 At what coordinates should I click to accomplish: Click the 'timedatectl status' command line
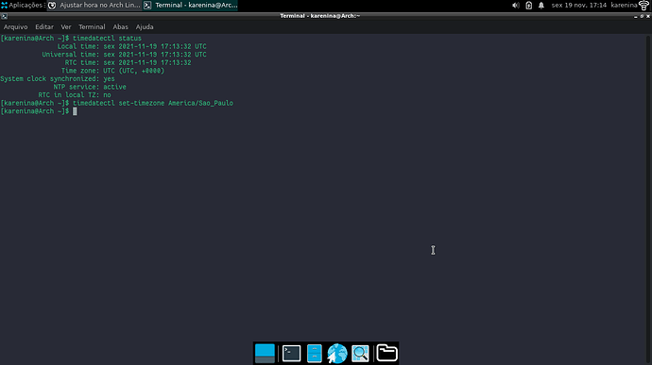71,39
